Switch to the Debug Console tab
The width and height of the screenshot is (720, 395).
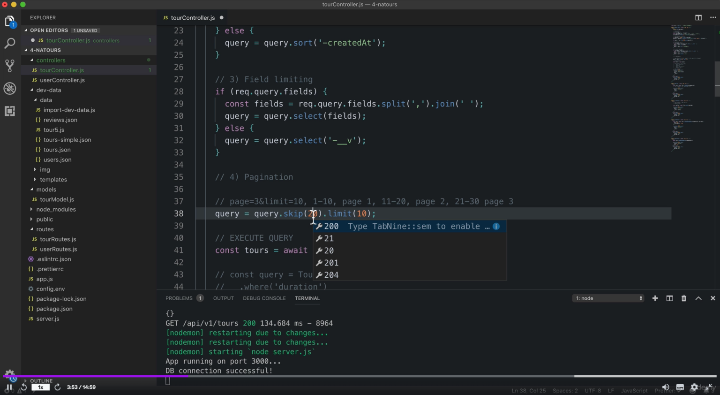(x=264, y=298)
